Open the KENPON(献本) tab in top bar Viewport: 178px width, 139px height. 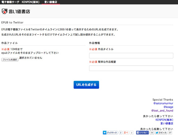coord(31,2)
